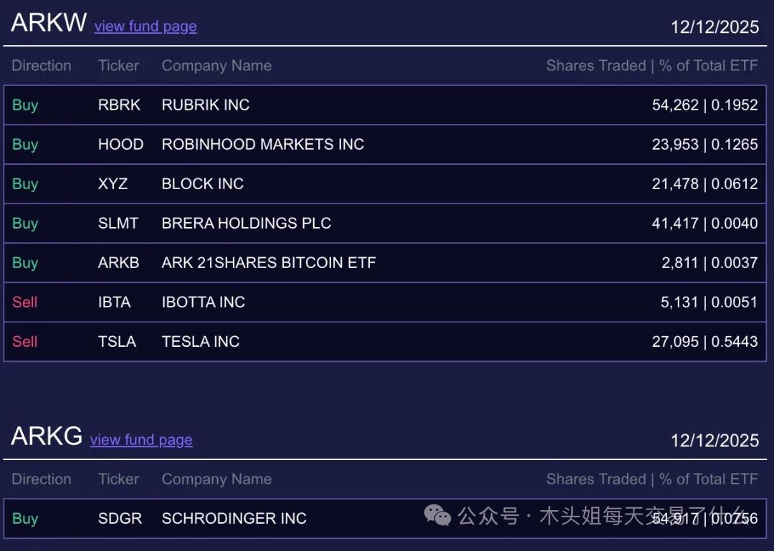Screen dimensions: 774x551
Task: Click the Company Name header in ARKW table
Action: pos(216,66)
